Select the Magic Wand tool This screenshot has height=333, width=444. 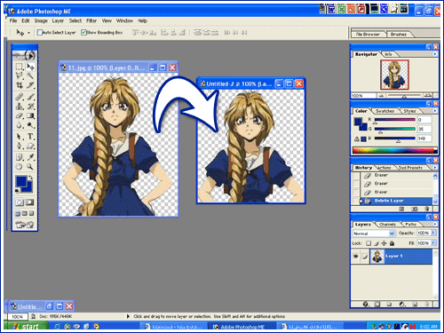point(30,75)
